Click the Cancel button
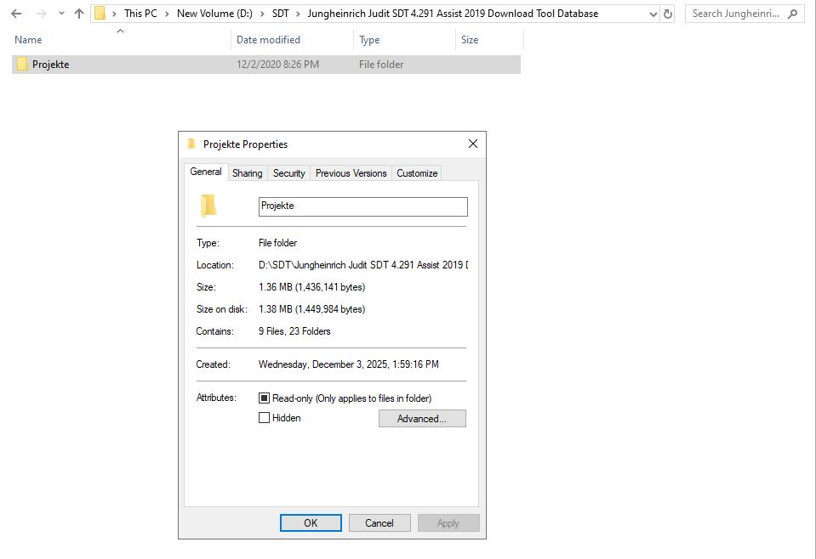 (379, 523)
